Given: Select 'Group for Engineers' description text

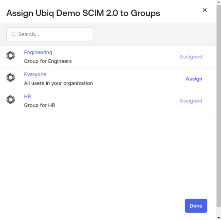Looking at the screenshot, I should pos(48,61).
